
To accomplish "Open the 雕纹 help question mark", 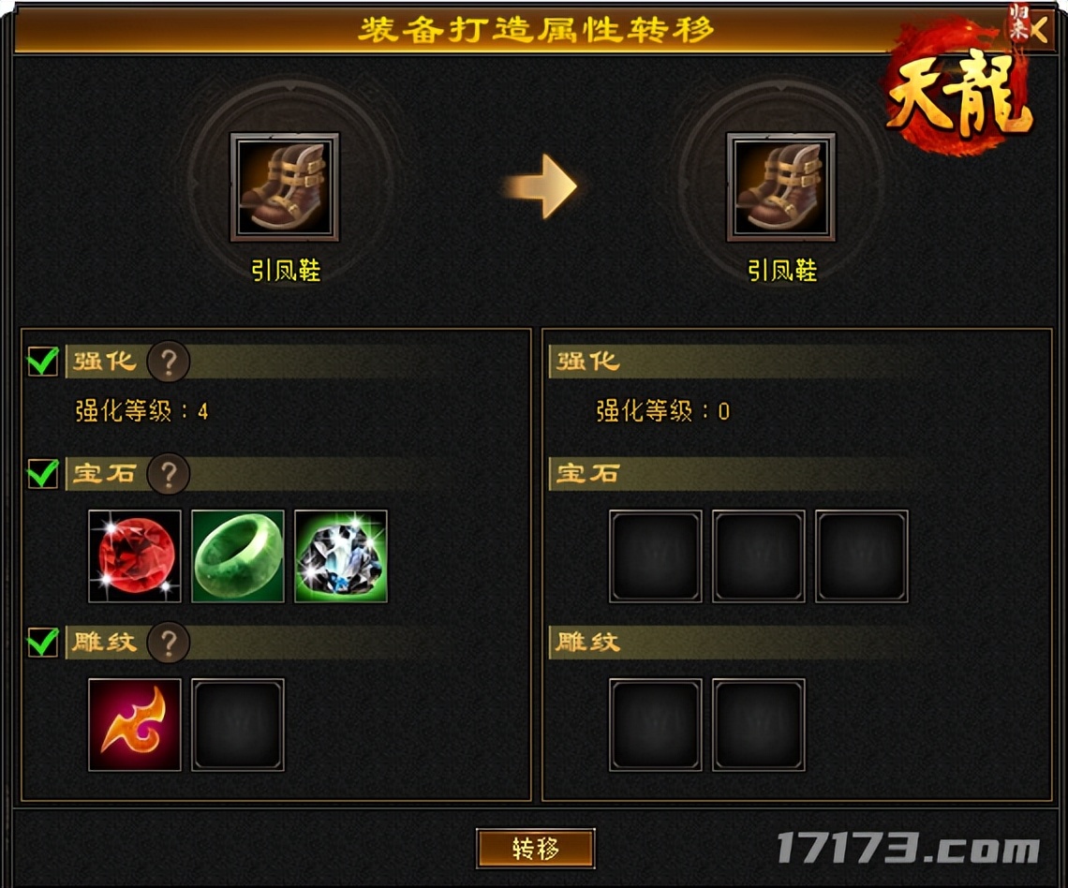I will [169, 643].
